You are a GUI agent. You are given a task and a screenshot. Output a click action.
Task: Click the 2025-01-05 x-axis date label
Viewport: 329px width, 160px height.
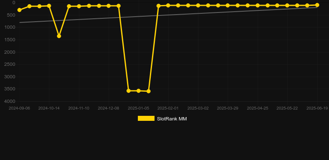coord(139,108)
